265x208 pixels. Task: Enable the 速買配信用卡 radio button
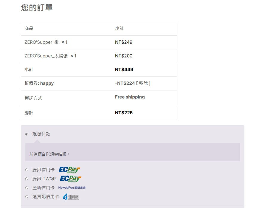pyautogui.click(x=27, y=197)
